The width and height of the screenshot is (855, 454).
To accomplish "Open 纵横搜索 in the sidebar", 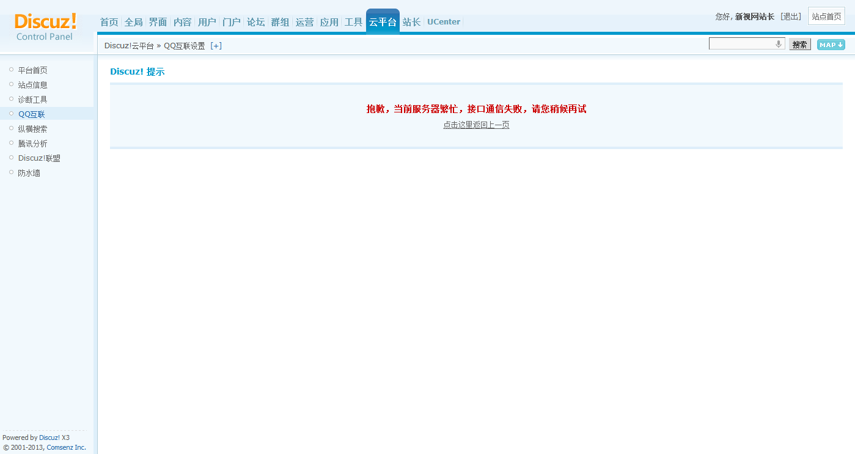I will [x=32, y=129].
